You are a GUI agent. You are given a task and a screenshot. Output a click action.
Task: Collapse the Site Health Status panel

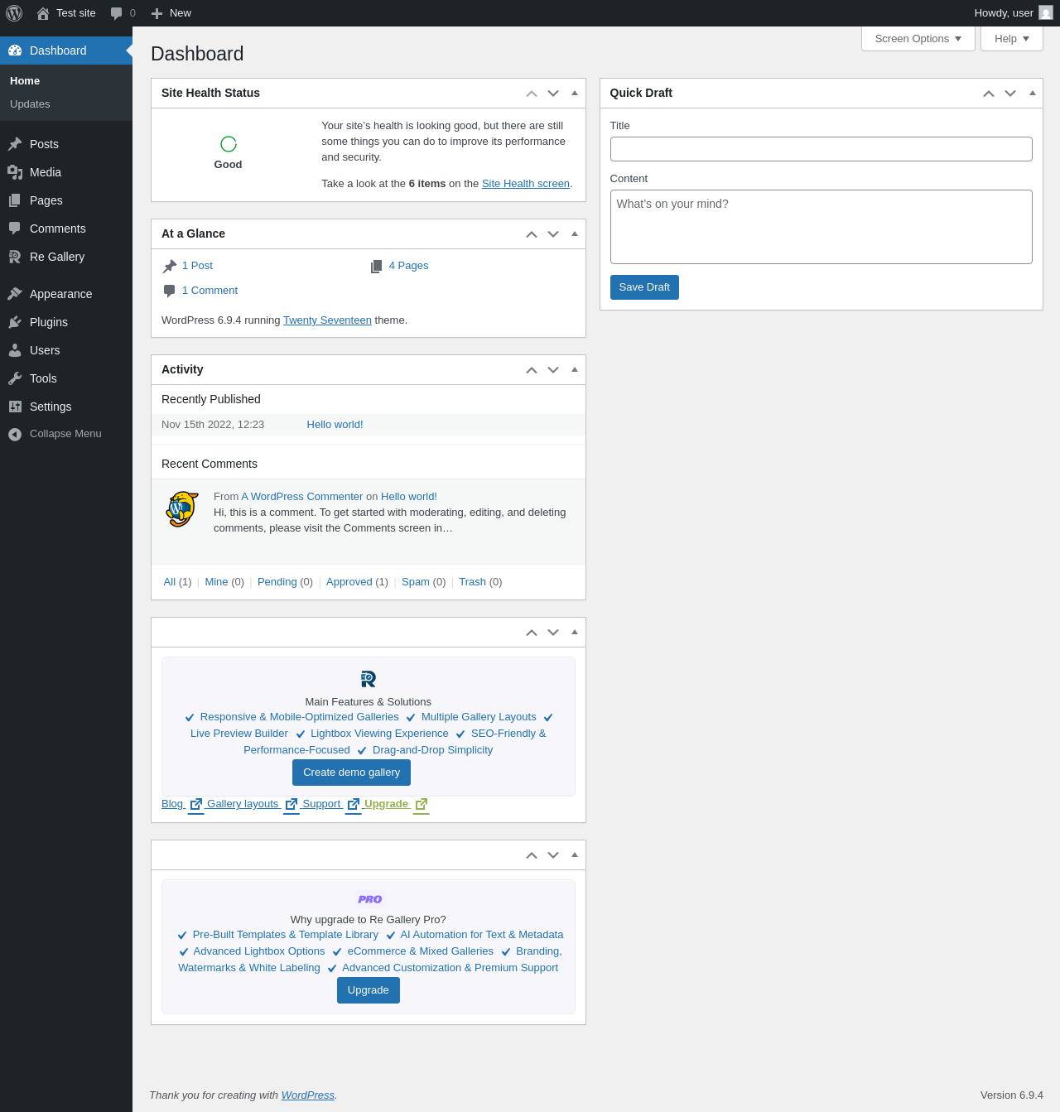tap(575, 94)
